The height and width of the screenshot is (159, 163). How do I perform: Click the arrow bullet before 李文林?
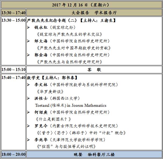point(28,85)
